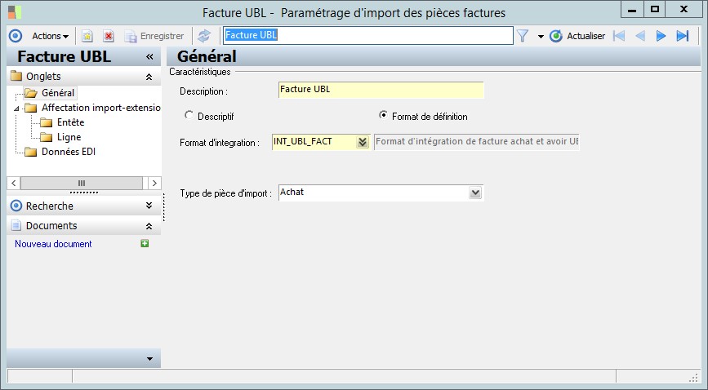Expand the Recherche panel section
This screenshot has width=708, height=390.
click(149, 206)
